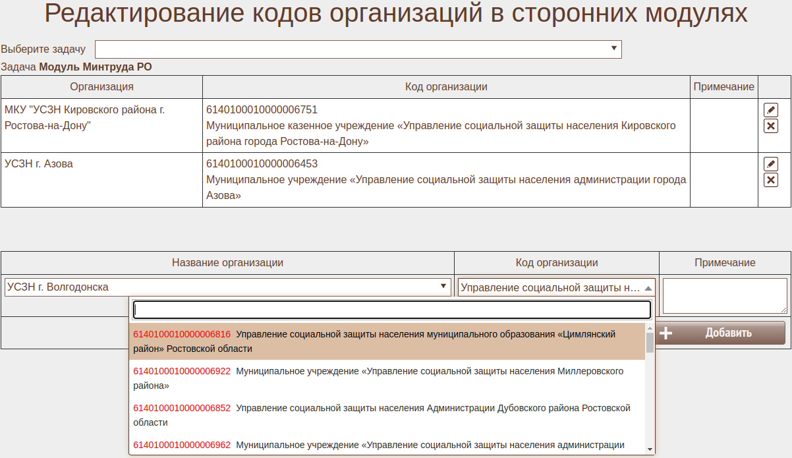The height and width of the screenshot is (458, 792).
Task: Pick the Дубовского района option 6140100010000006852
Action: point(387,415)
